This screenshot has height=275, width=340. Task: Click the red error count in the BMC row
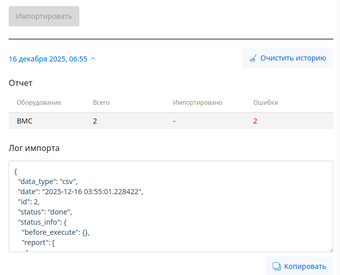click(256, 121)
